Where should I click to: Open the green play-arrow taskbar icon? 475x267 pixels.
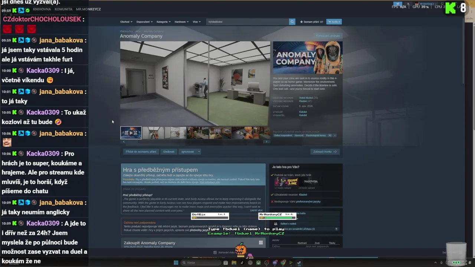(x=291, y=263)
